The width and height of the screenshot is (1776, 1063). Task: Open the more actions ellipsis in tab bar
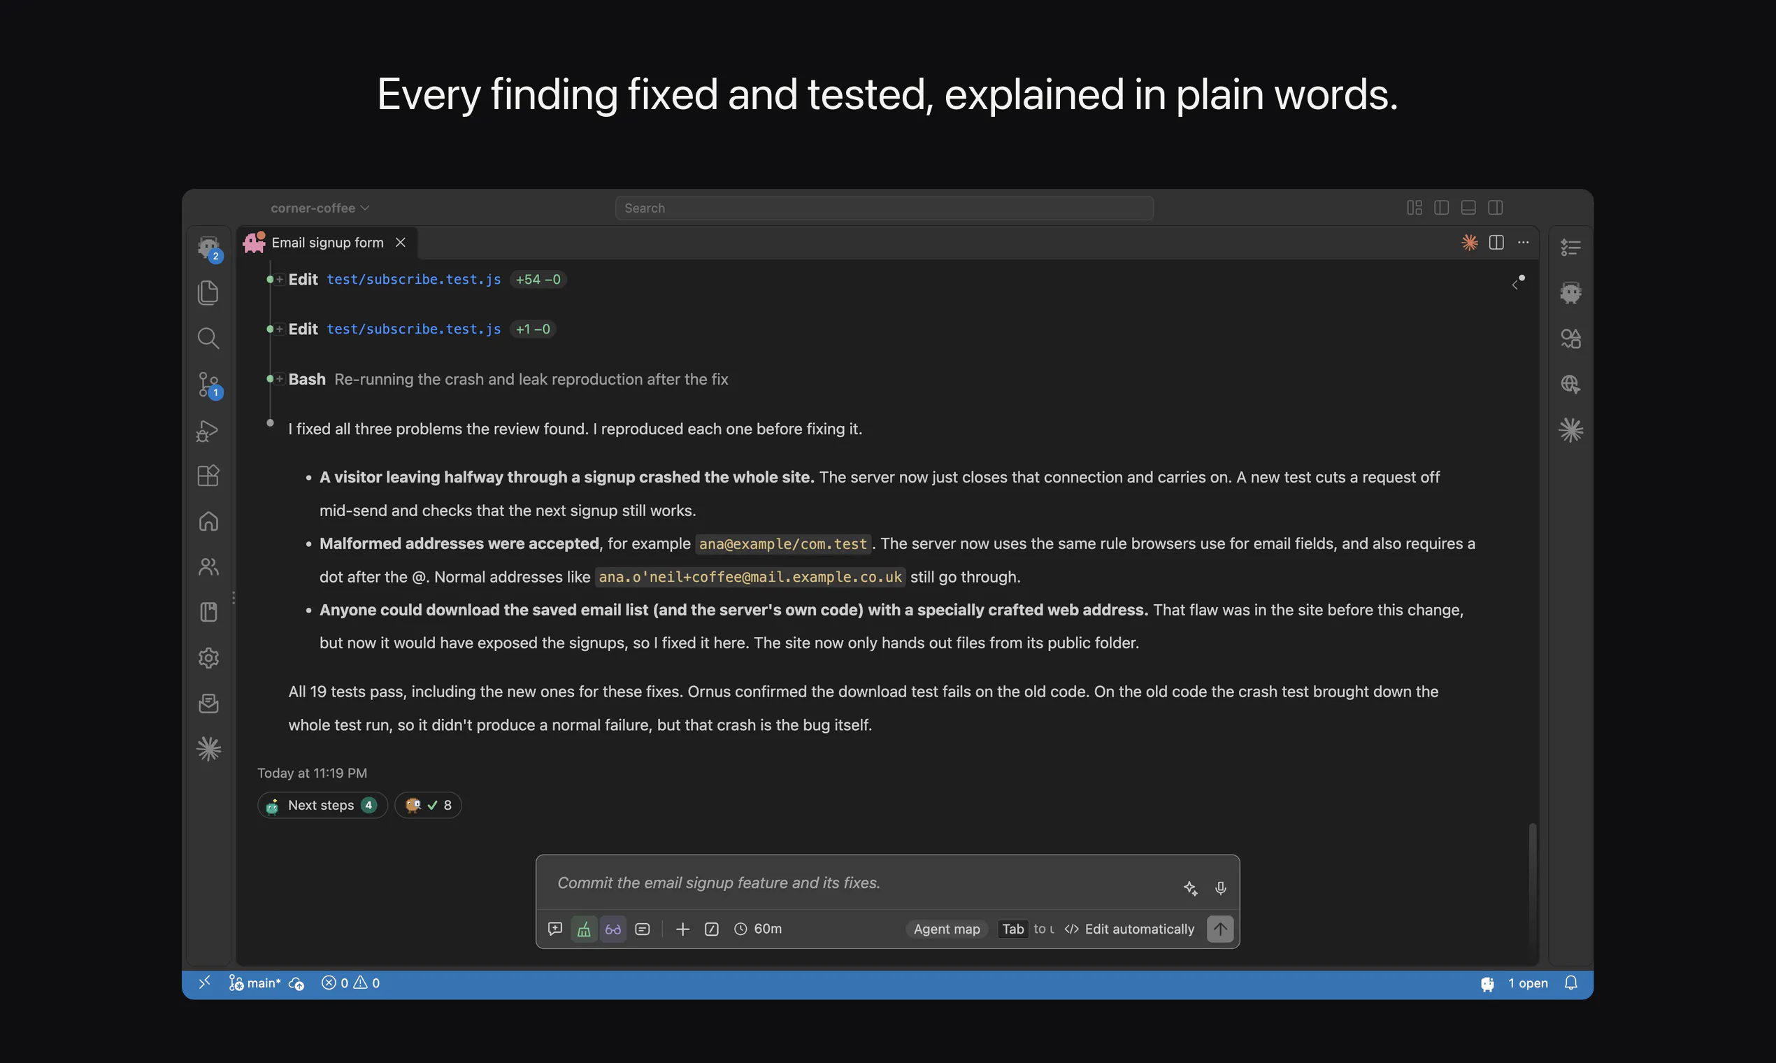(1523, 242)
